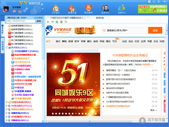Image resolution: width=169 pixels, height=127 pixels.
Task: Click the mail icon under 当下软件
Action: coord(14,11)
